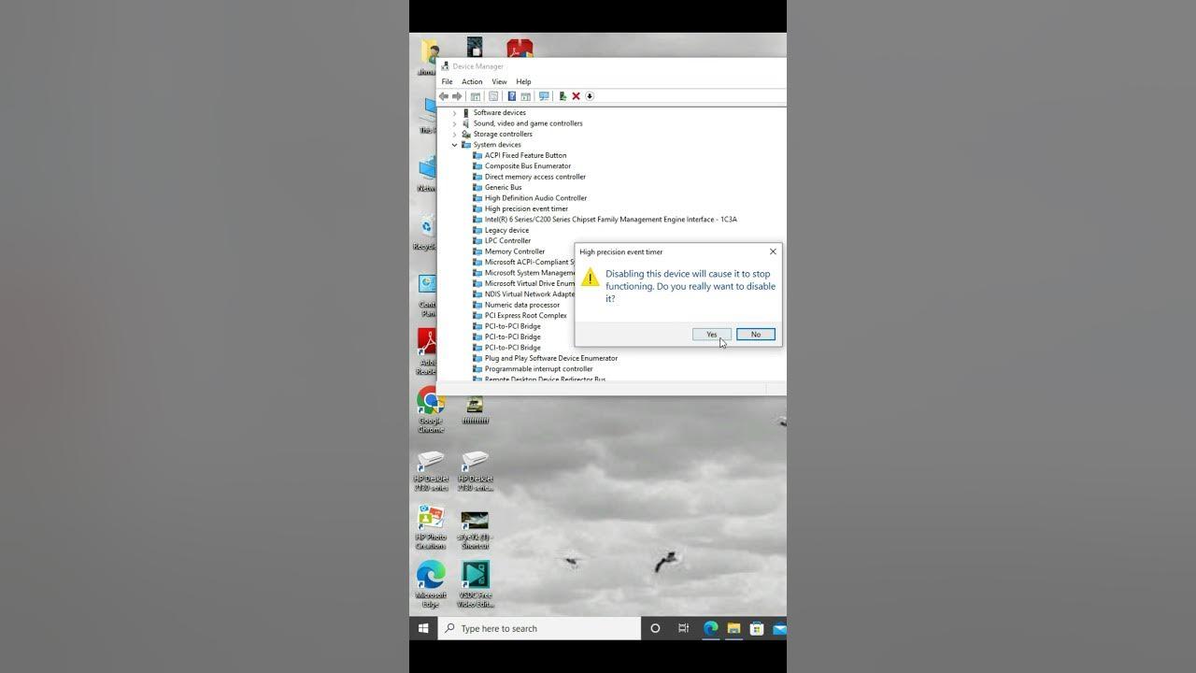The width and height of the screenshot is (1196, 673).
Task: Click the Windows Start button
Action: 423,628
